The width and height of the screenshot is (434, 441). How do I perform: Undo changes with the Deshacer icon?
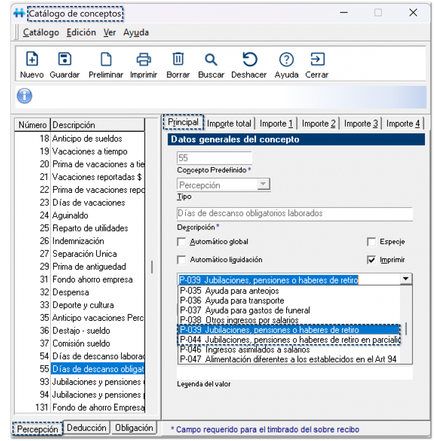tap(249, 59)
